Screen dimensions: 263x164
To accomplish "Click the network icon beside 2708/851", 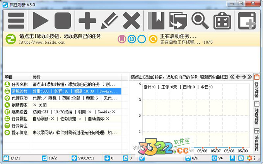I will click(x=74, y=158).
